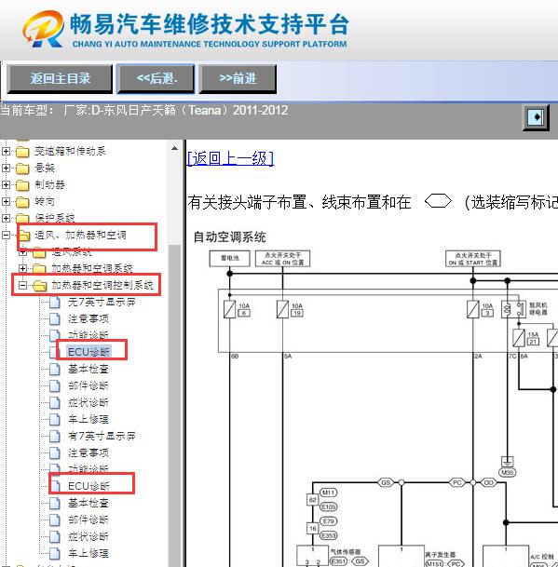This screenshot has width=558, height=567.
Task: Select the 加热器和空调系统 tree label
Action: point(92,268)
